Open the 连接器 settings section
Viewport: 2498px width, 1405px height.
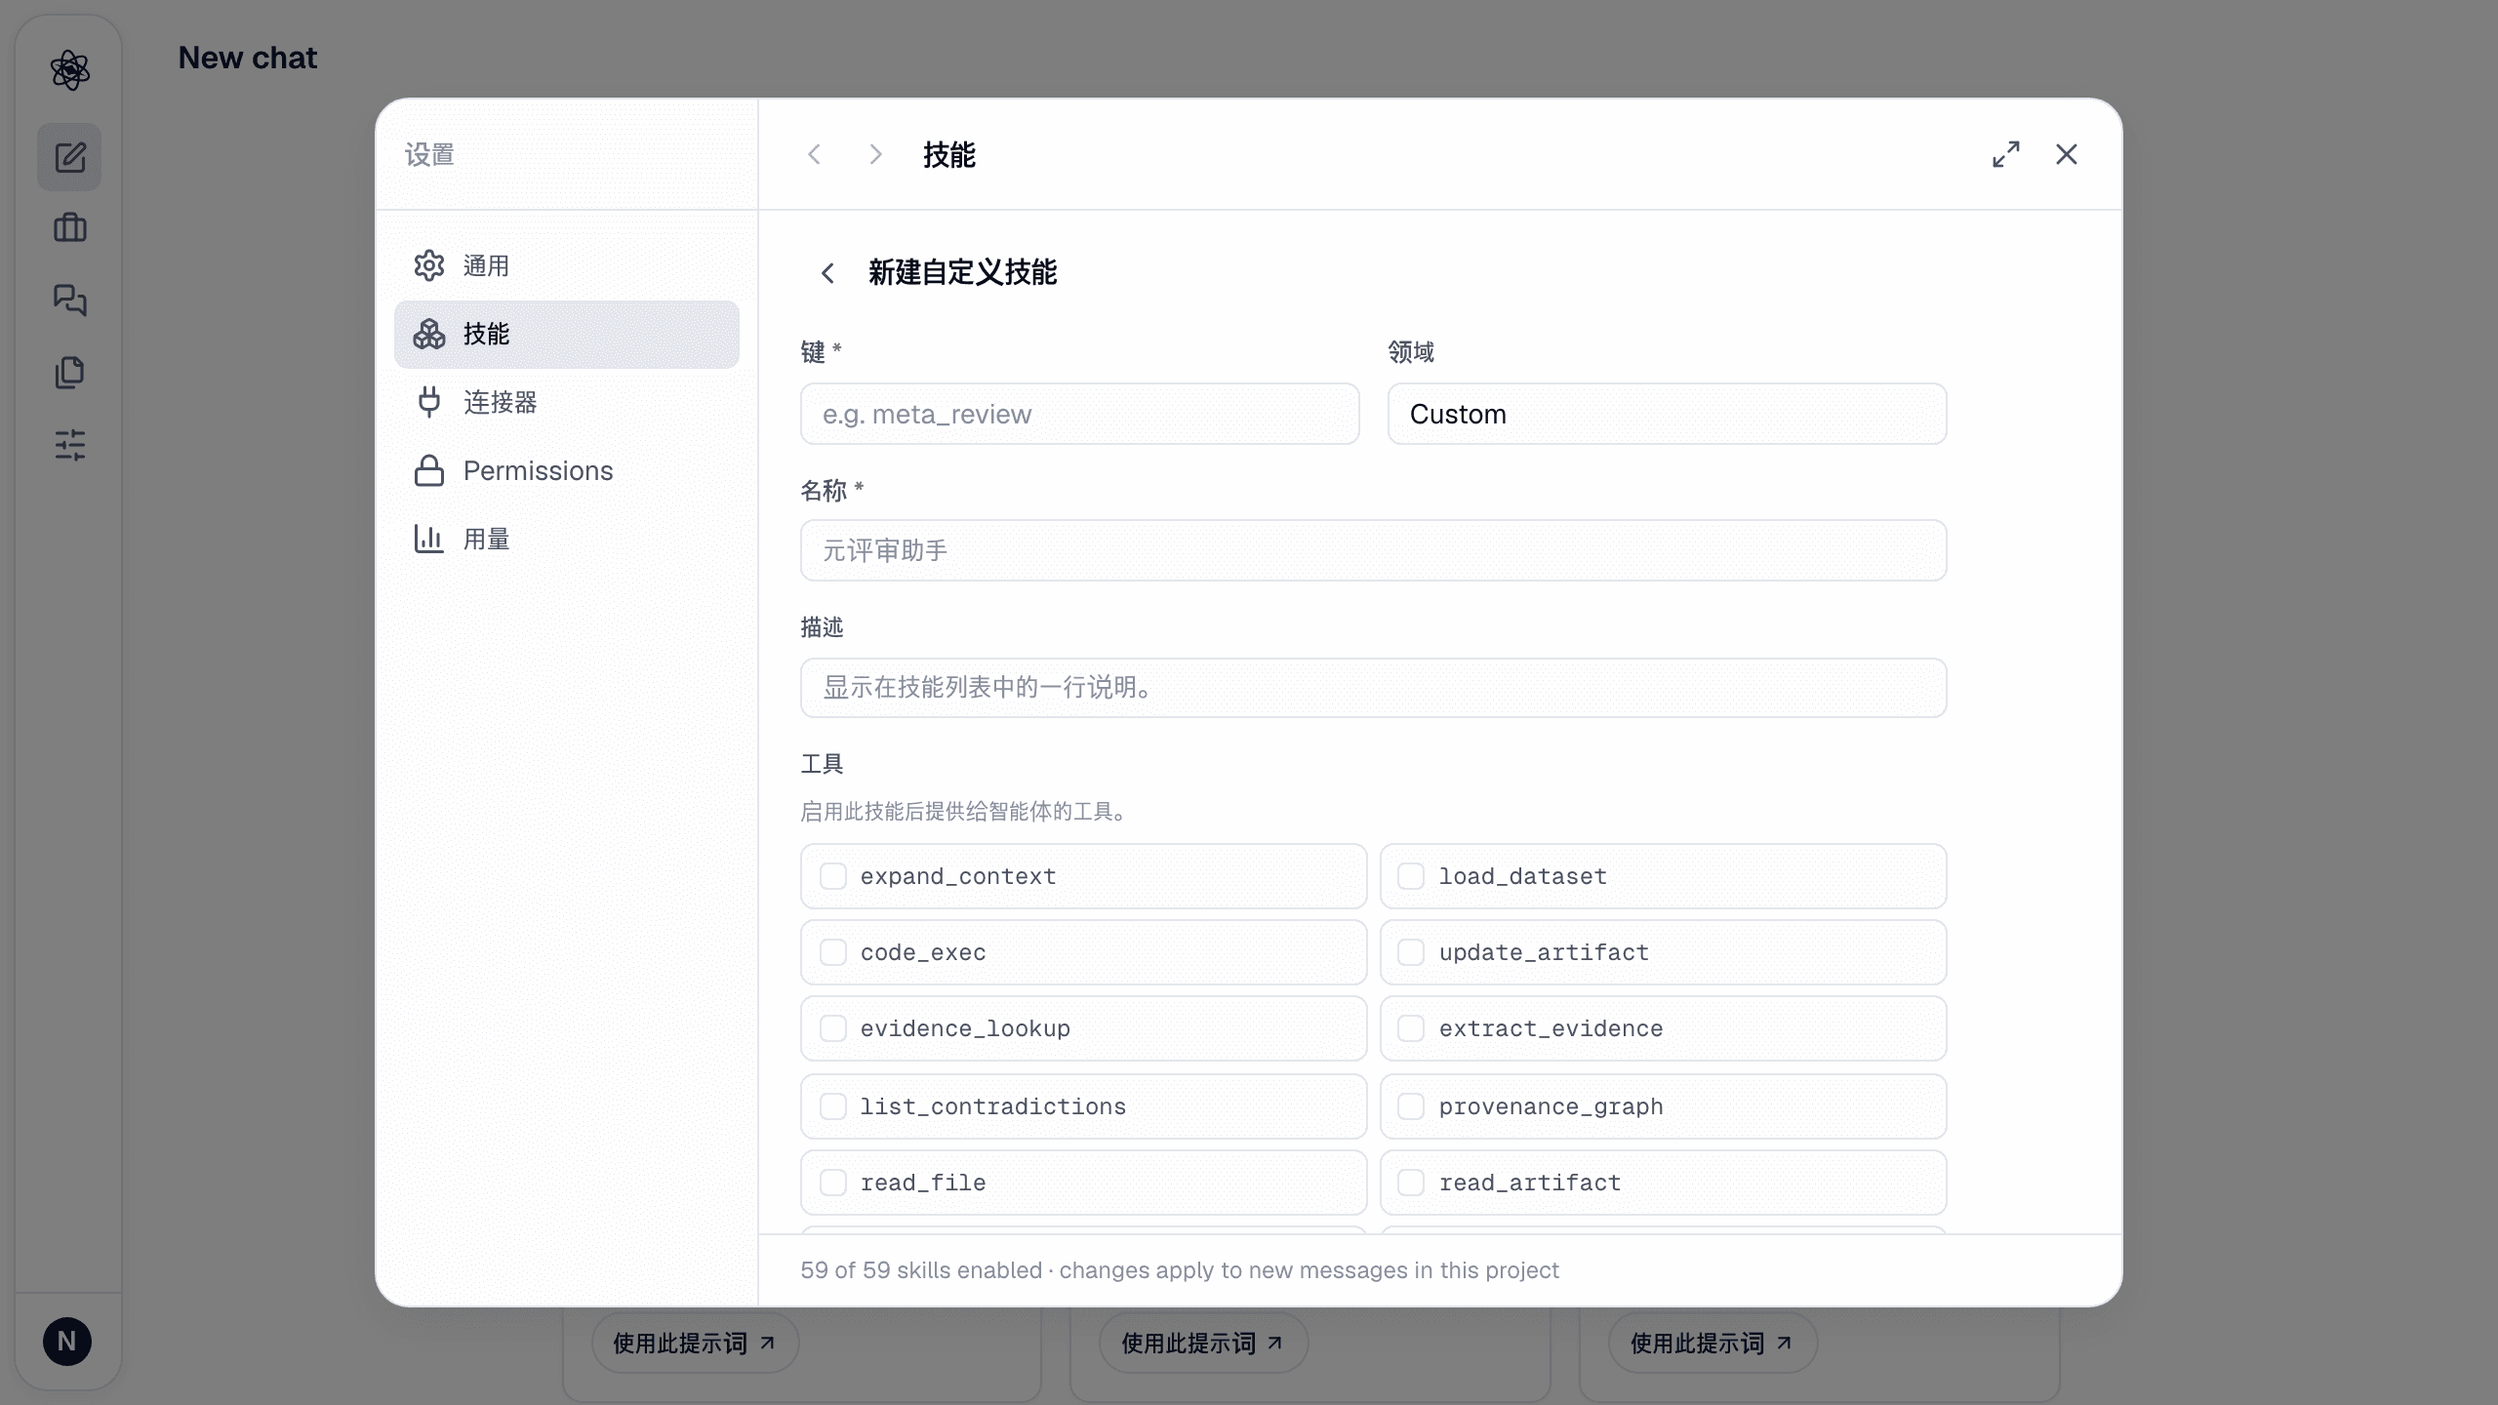tap(567, 402)
